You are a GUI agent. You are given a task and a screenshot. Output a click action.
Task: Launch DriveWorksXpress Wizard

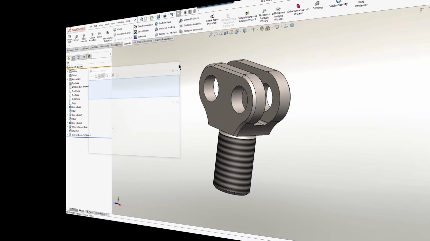(x=298, y=10)
